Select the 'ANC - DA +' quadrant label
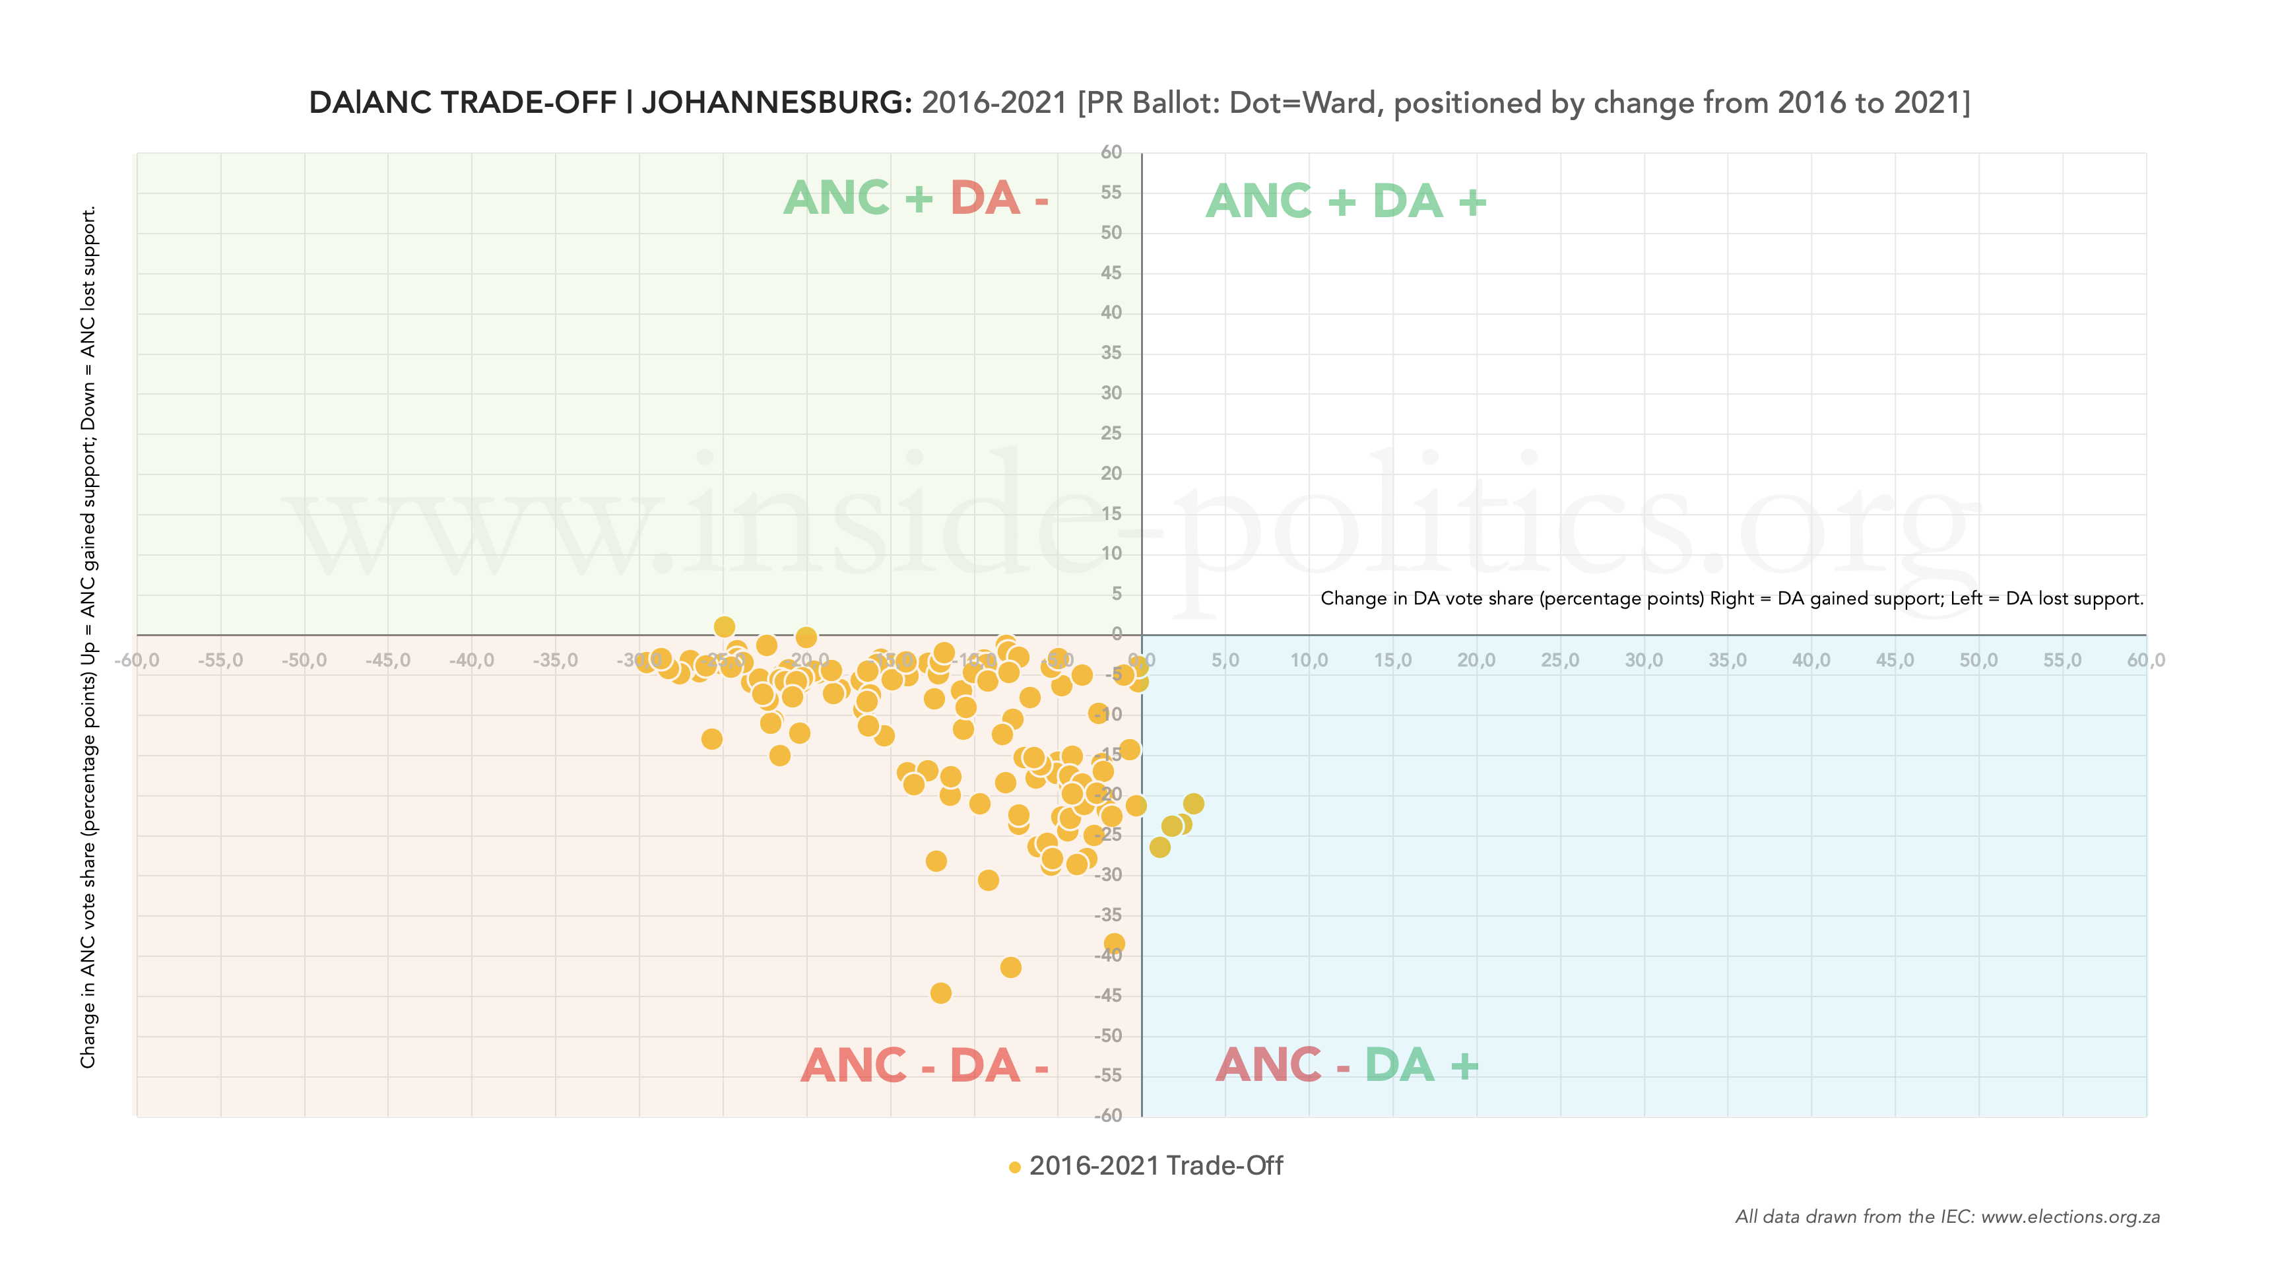Screen dimensions: 2280x1271 [x=1346, y=1064]
